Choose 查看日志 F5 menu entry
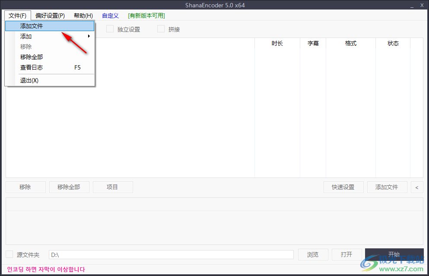The width and height of the screenshot is (429, 276). [50, 67]
